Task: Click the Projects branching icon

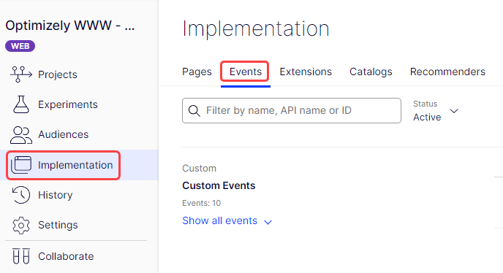Action: click(x=21, y=74)
